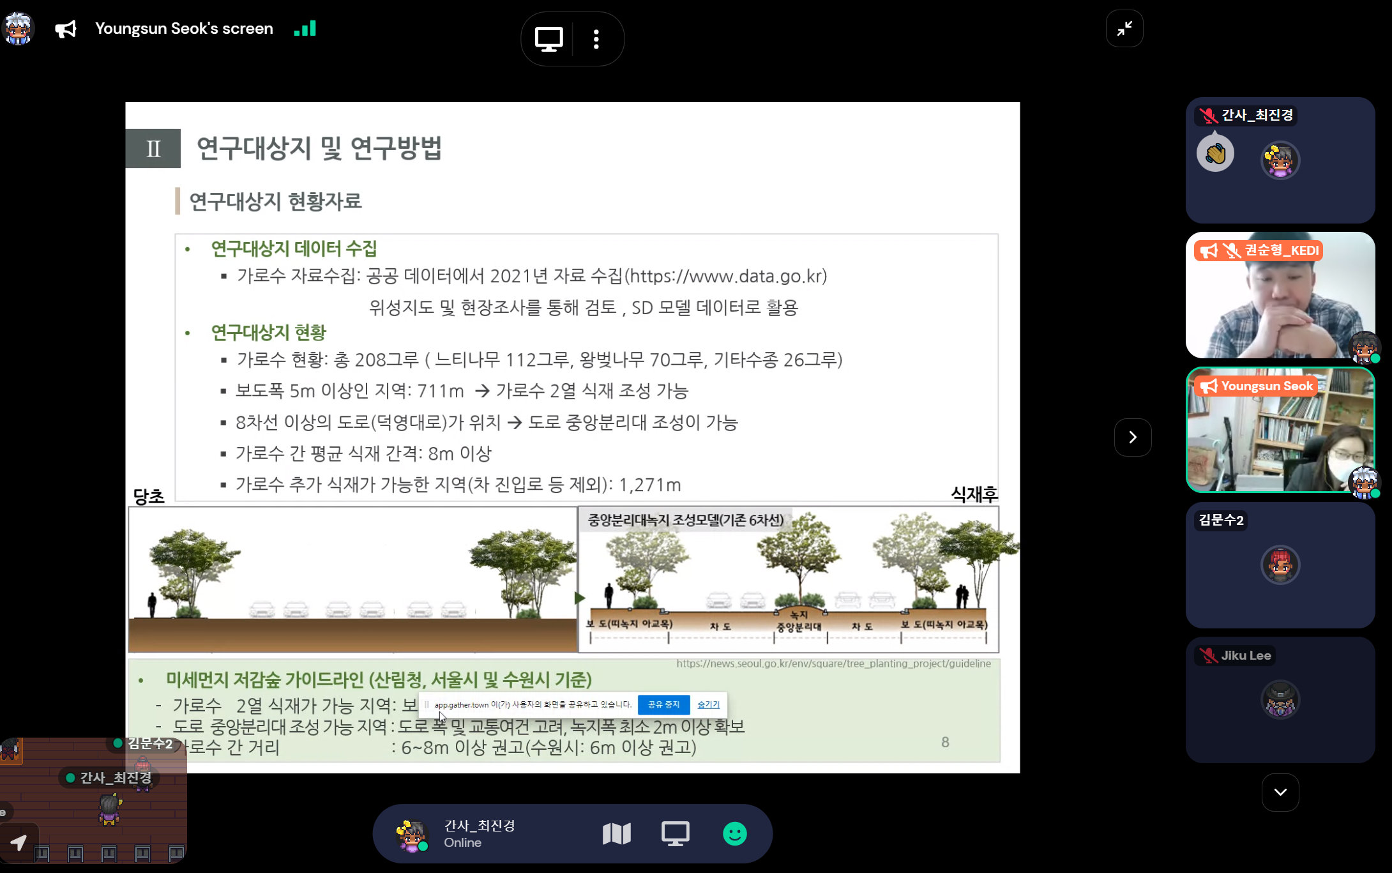This screenshot has height=873, width=1392.
Task: Click the megaphone icon beside Youngsun Seok's screen
Action: click(66, 29)
